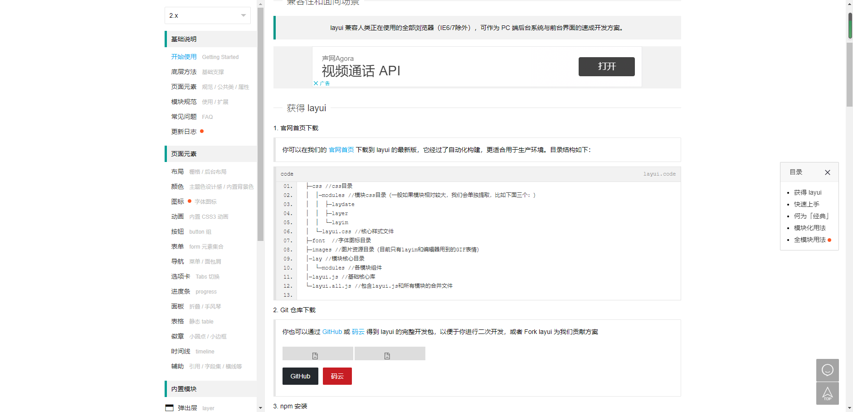The width and height of the screenshot is (853, 412).
Task: Click the red dot next to 图标
Action: coord(190,201)
